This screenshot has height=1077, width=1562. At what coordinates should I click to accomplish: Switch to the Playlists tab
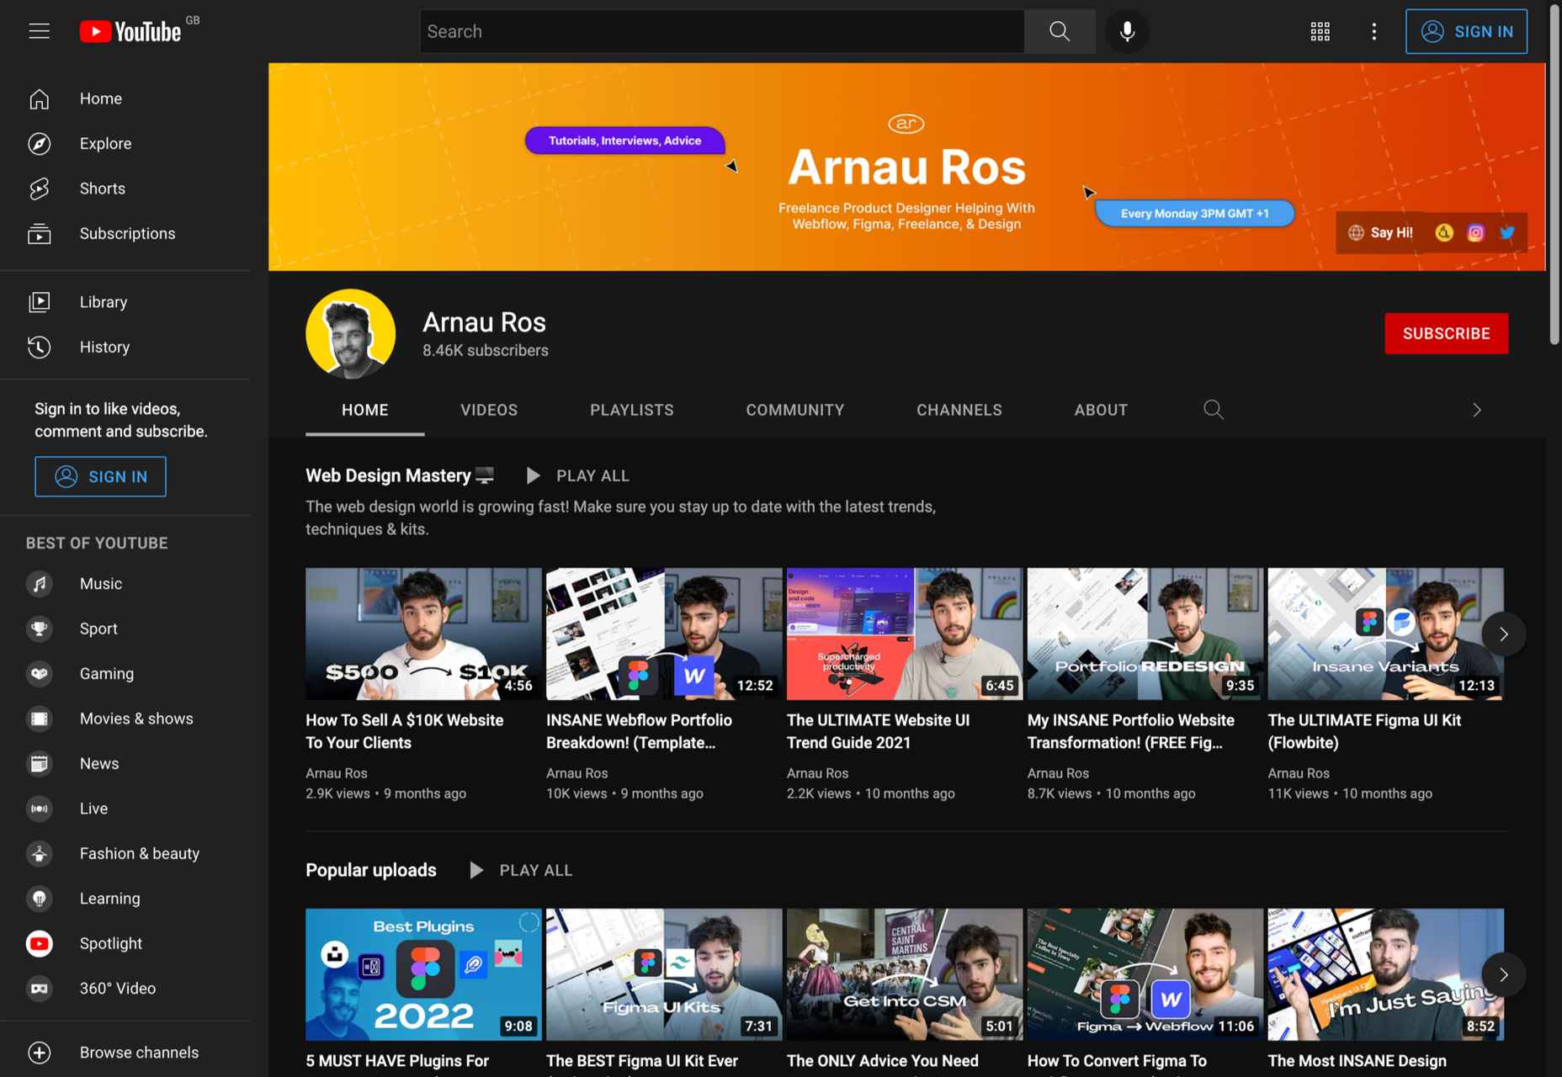tap(632, 410)
